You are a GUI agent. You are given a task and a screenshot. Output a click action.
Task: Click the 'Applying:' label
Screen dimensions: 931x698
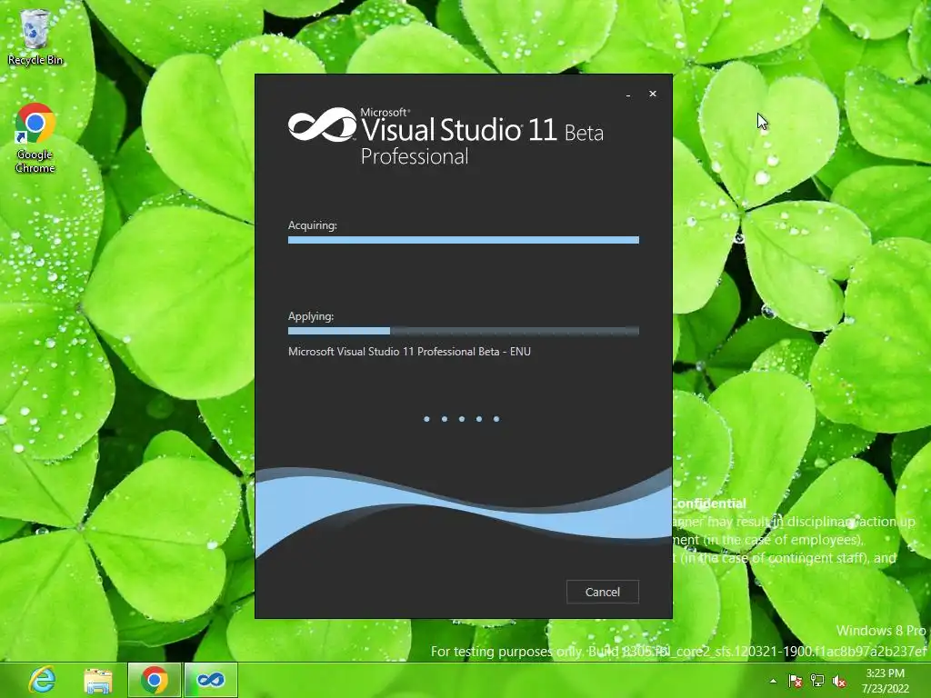pos(311,316)
